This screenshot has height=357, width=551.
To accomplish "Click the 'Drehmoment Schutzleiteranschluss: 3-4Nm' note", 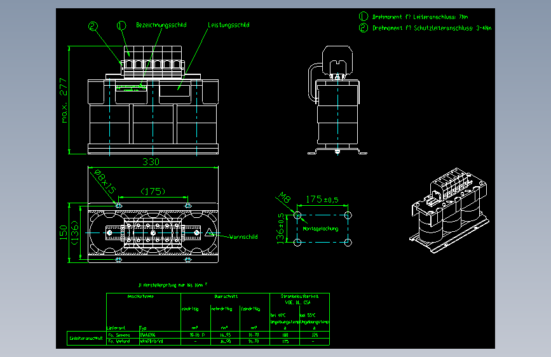I will 432,28.
